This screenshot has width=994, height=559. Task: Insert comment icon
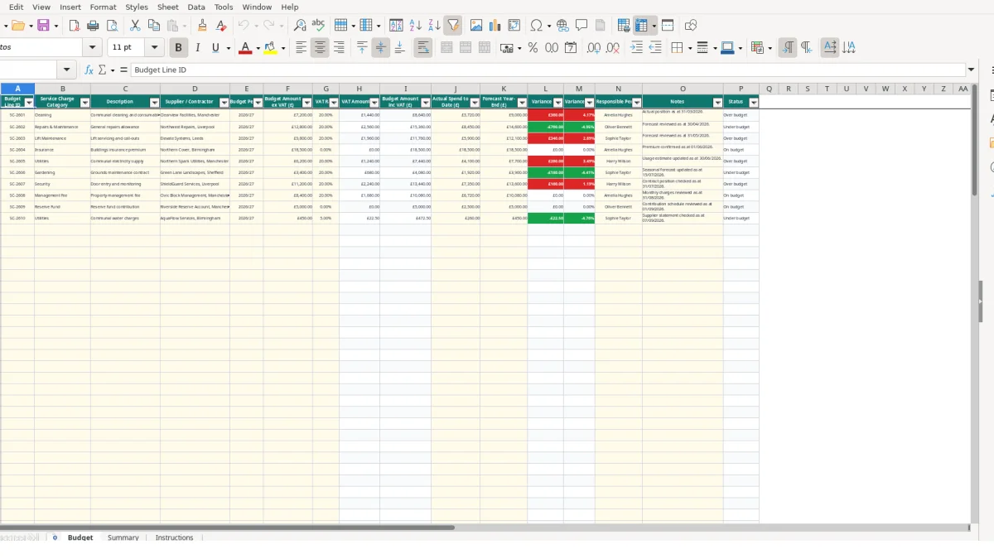(581, 26)
